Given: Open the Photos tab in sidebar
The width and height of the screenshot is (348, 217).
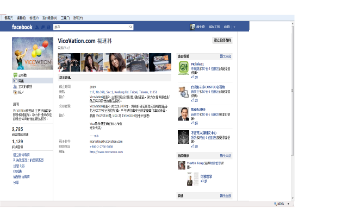Looking at the screenshot, I should point(18,92).
